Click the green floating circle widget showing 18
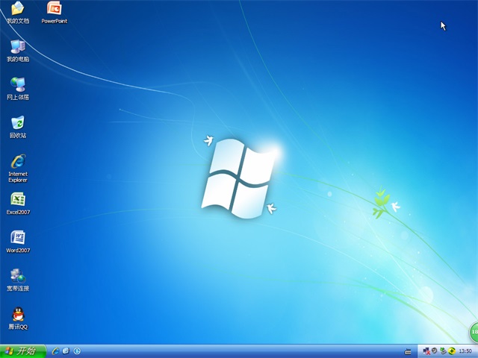This screenshot has height=358, width=478. (x=474, y=332)
